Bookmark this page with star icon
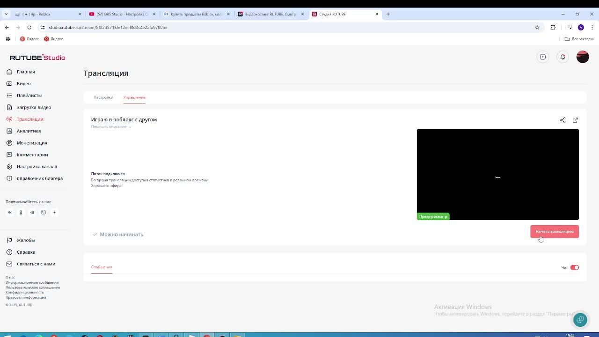Image resolution: width=599 pixels, height=337 pixels. click(x=537, y=27)
